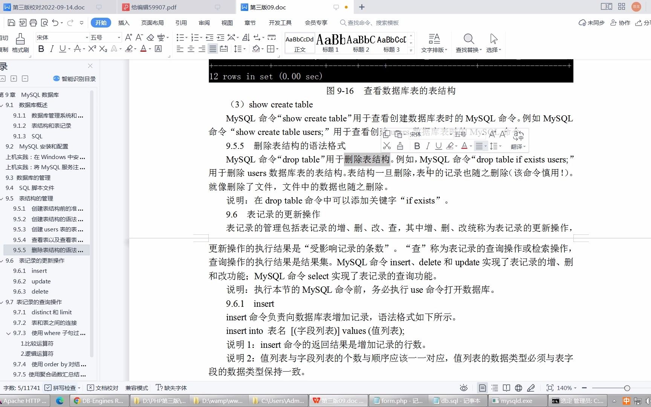
Task: Open db.sql Notepad from taskbar
Action: pos(457,401)
